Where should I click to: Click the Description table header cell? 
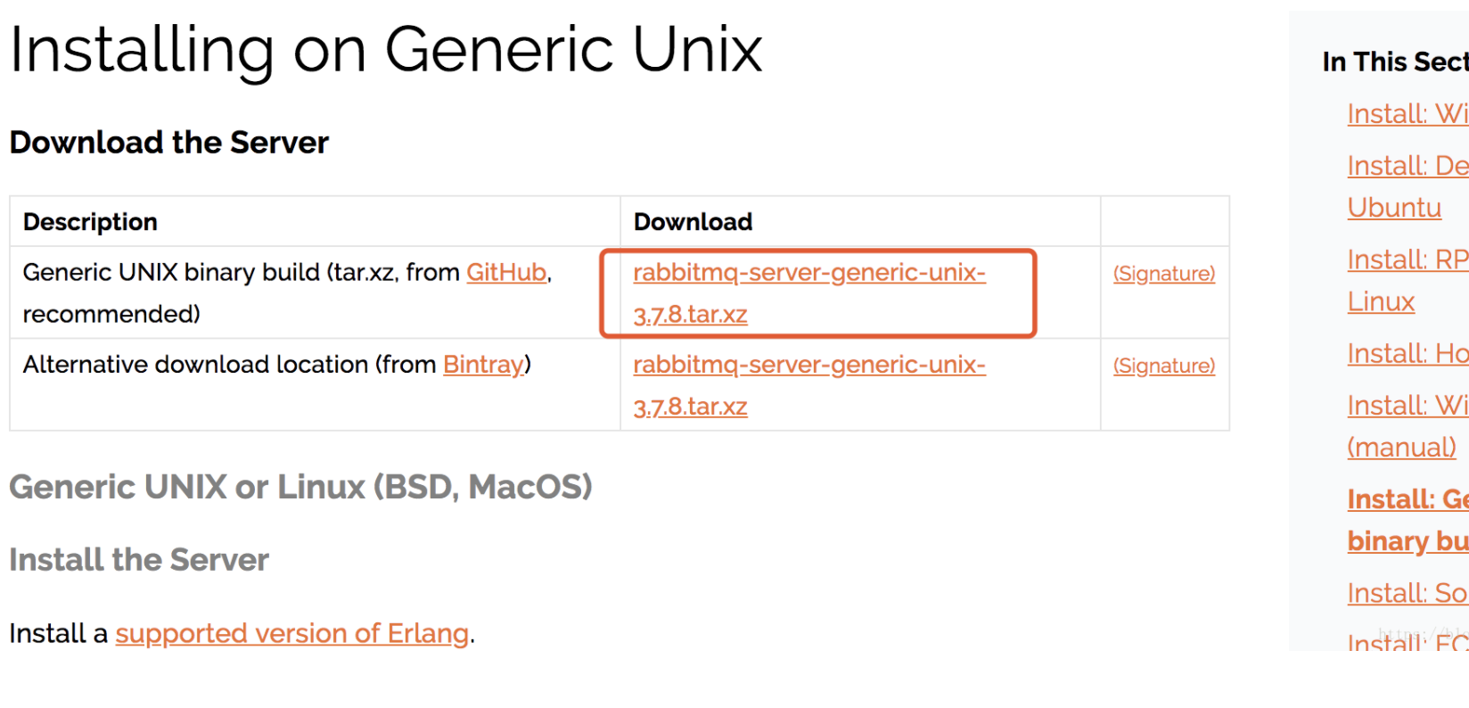pyautogui.click(x=89, y=221)
